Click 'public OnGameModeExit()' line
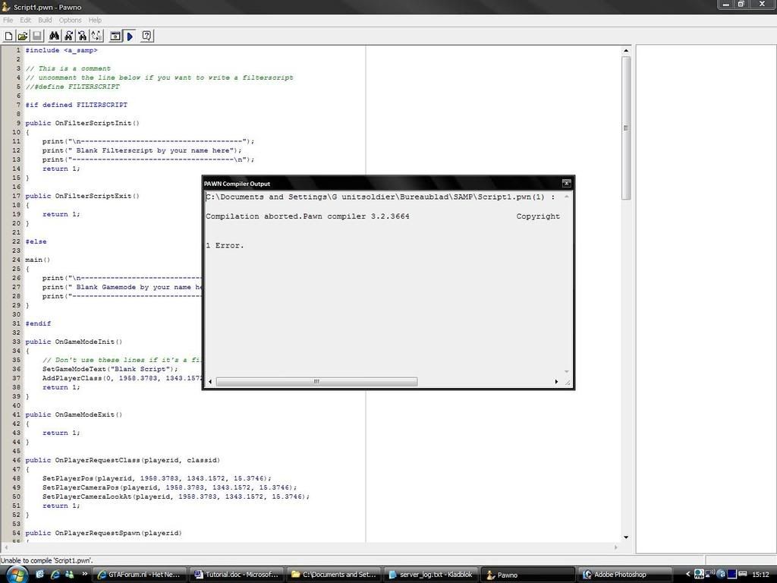The image size is (777, 583). point(74,414)
